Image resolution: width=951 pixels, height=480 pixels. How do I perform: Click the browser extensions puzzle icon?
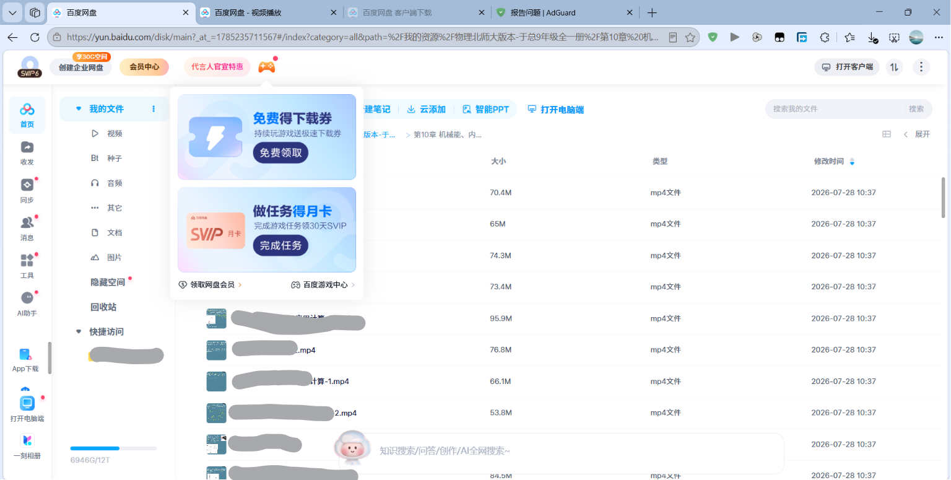tap(824, 37)
